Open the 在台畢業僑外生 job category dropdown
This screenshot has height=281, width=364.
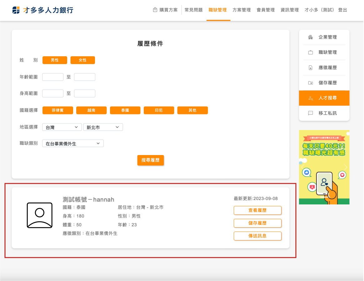72,143
